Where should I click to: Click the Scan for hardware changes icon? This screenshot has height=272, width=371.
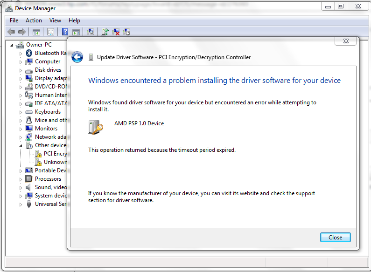91,32
